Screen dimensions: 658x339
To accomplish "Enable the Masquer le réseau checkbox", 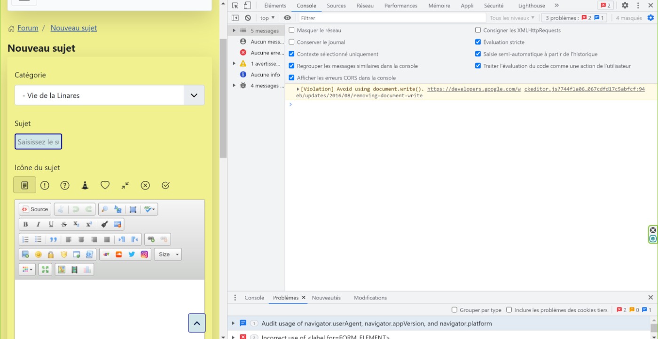I will [x=292, y=30].
